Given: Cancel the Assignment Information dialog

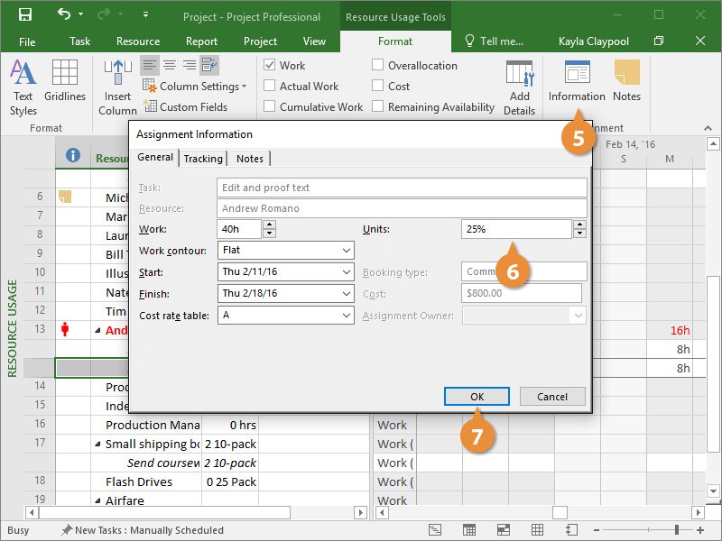Looking at the screenshot, I should coord(552,397).
